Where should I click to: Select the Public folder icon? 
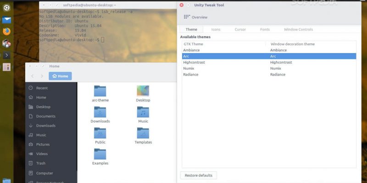tap(100, 133)
